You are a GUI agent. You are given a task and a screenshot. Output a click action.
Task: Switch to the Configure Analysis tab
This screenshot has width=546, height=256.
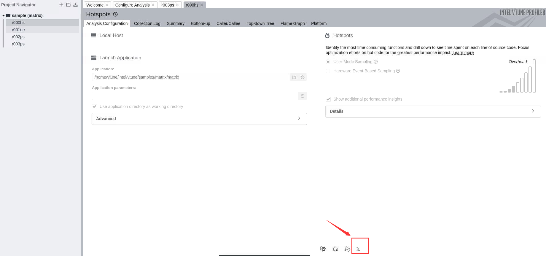[x=132, y=5]
